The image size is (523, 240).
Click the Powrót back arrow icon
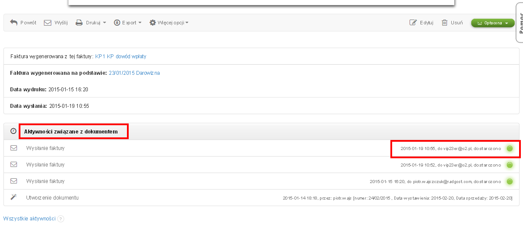click(13, 23)
